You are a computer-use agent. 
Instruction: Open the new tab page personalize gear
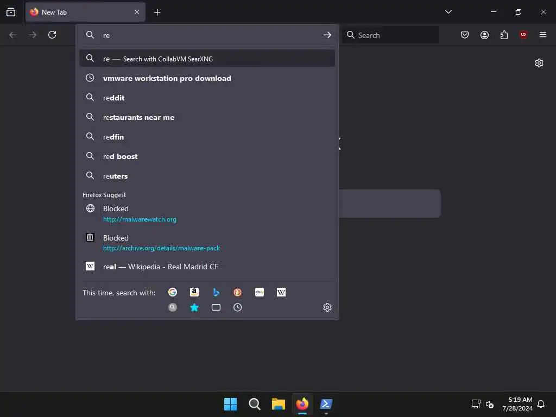tap(539, 63)
